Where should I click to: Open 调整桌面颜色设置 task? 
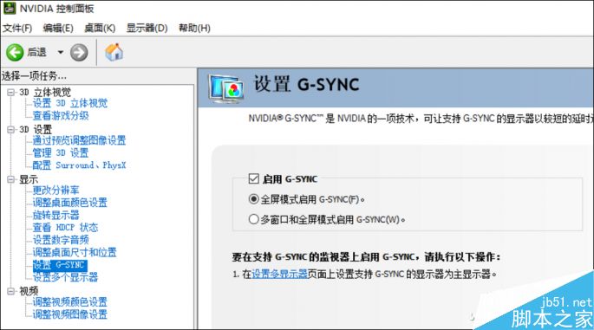70,203
